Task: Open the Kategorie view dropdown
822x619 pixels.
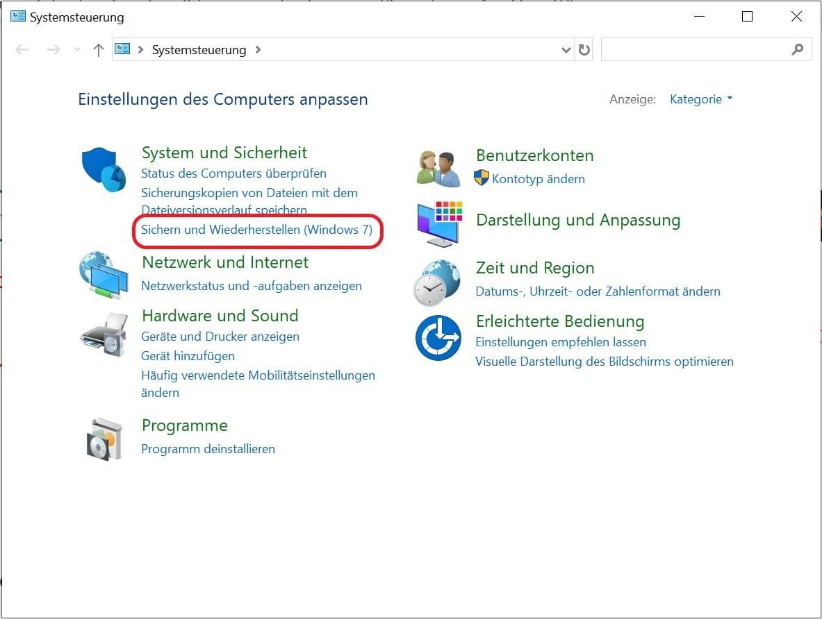Action: pos(701,99)
